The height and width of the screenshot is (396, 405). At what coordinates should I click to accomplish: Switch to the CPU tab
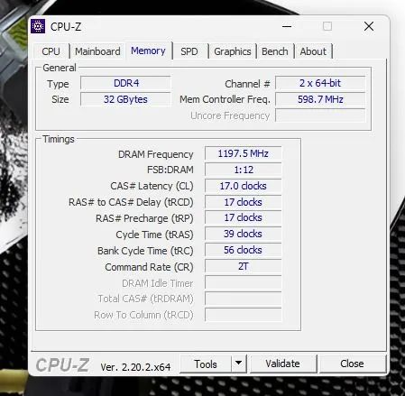(51, 51)
